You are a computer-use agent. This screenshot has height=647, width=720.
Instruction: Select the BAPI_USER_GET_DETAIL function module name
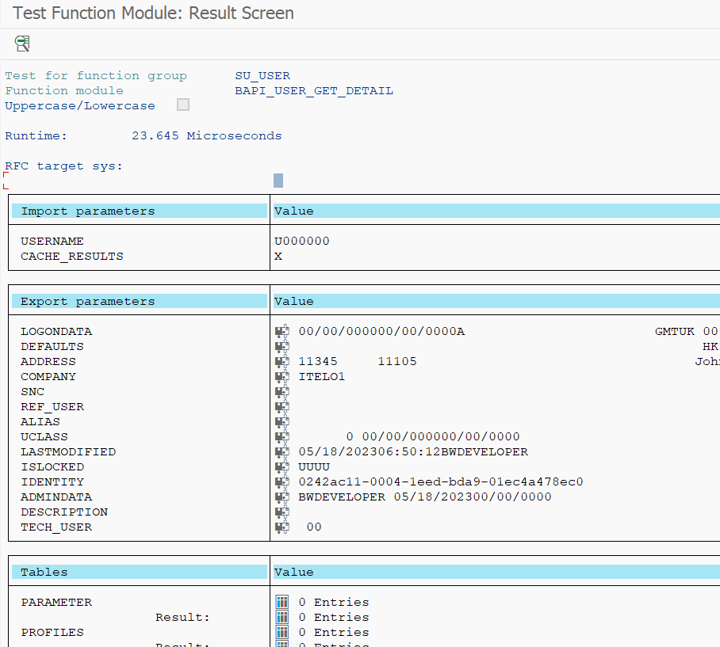(x=315, y=90)
